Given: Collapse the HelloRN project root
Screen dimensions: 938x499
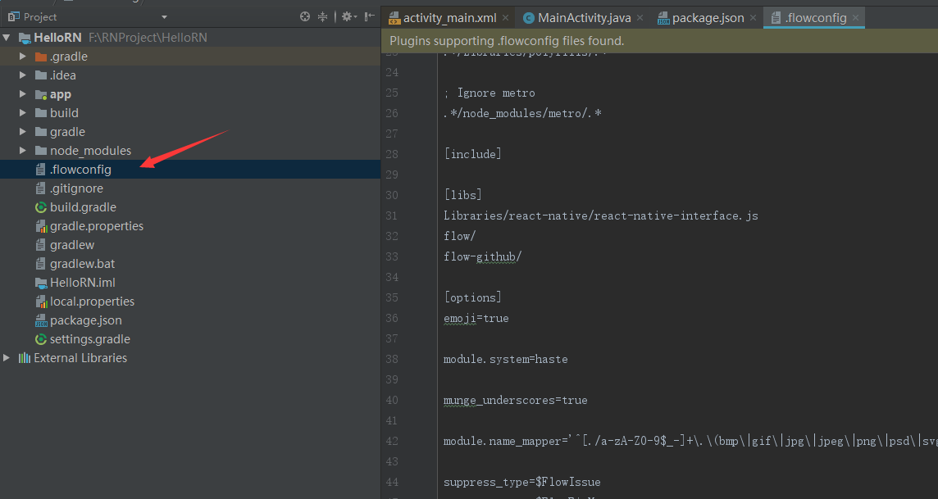Looking at the screenshot, I should [x=7, y=38].
